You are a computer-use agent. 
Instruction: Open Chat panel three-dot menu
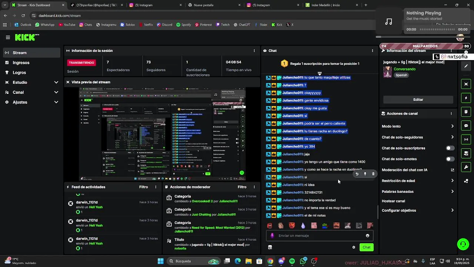(373, 51)
